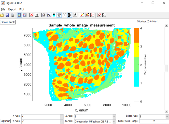
Task: Click the plot title Sample_whole_image_measurement
Action: point(82,25)
